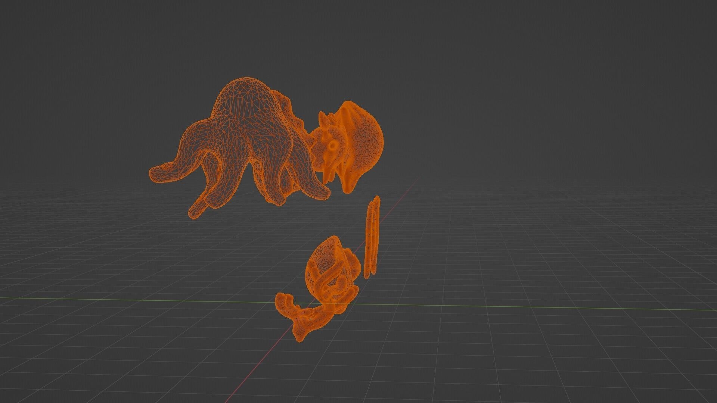Click empty background above the meshes
This screenshot has width=717, height=403.
tap(358, 37)
